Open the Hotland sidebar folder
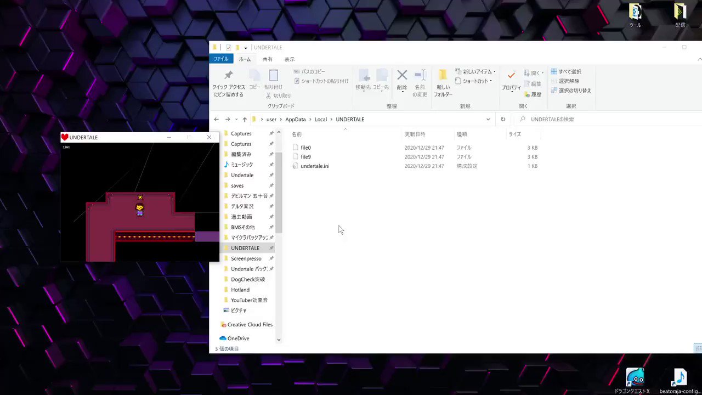The image size is (702, 395). 240,290
